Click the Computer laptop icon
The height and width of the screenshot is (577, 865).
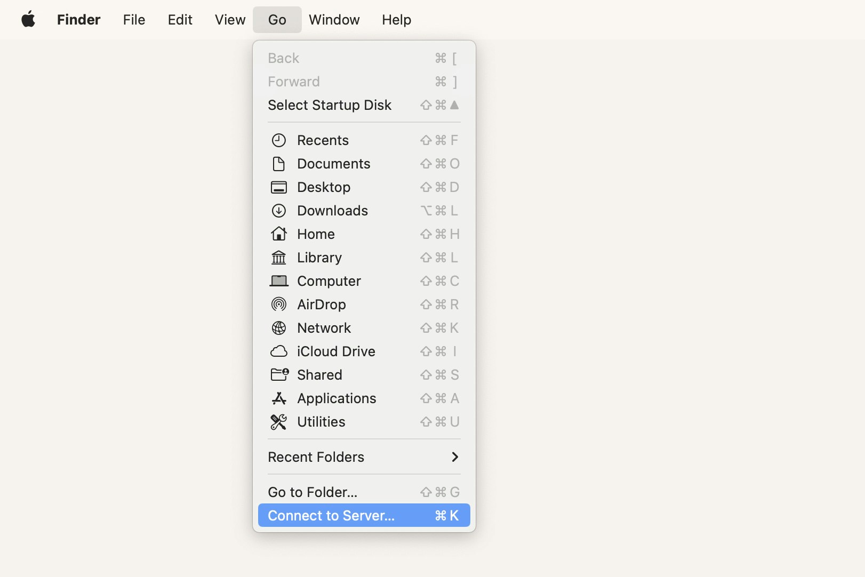[279, 281]
